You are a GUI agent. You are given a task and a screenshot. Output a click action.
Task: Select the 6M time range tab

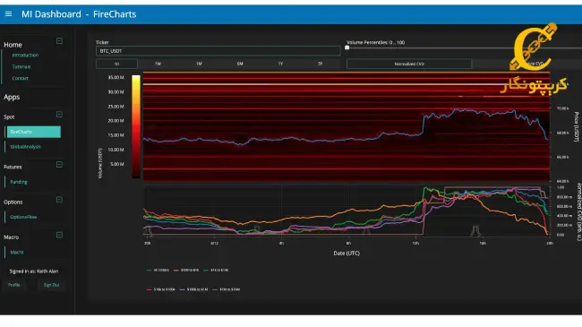(x=240, y=64)
